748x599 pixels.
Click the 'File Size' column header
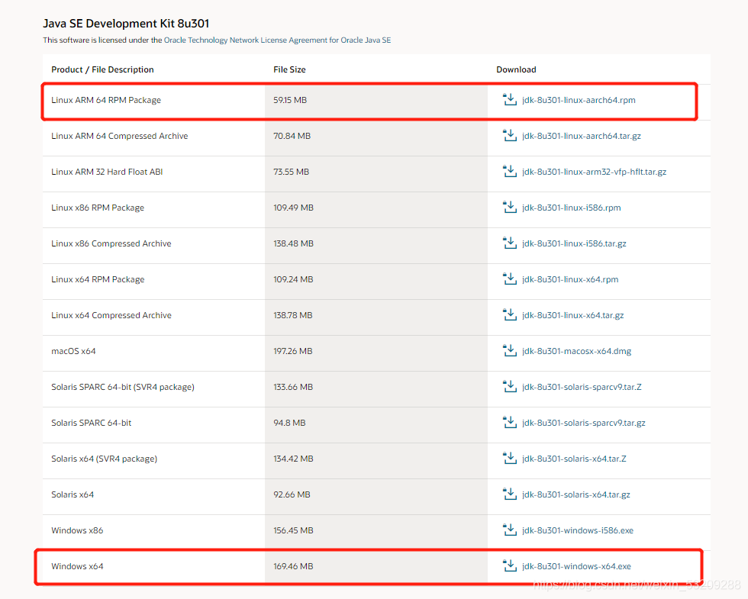289,69
